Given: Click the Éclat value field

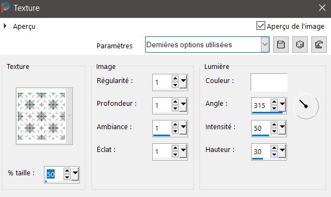Looking at the screenshot, I should tap(162, 151).
